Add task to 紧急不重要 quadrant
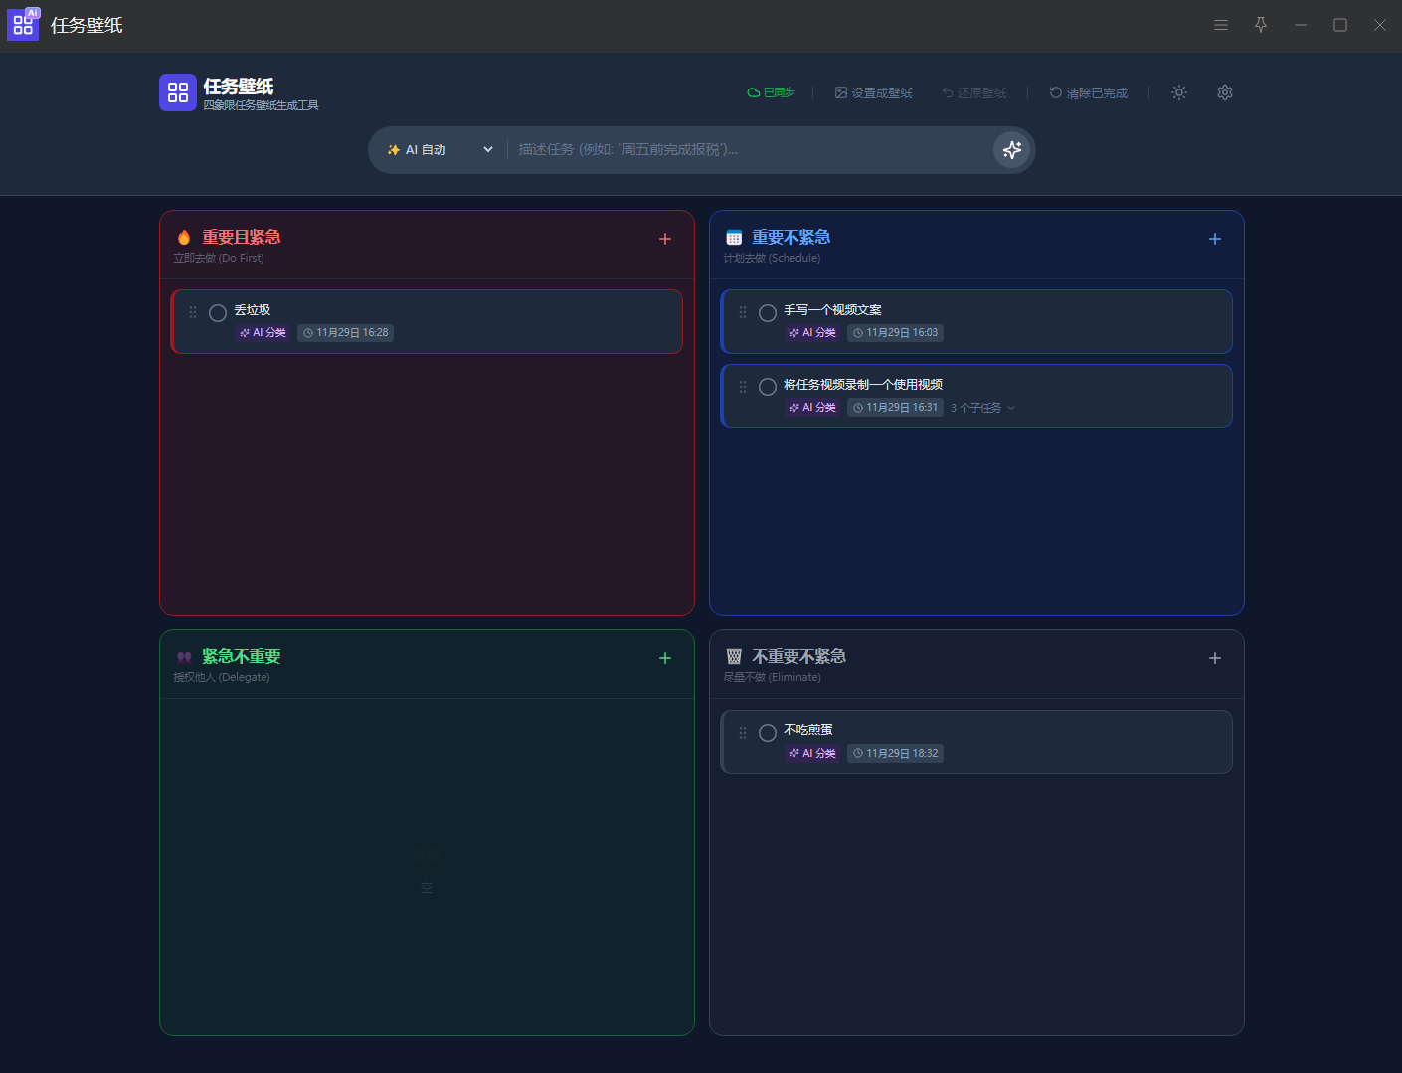Viewport: 1402px width, 1073px height. 665,658
